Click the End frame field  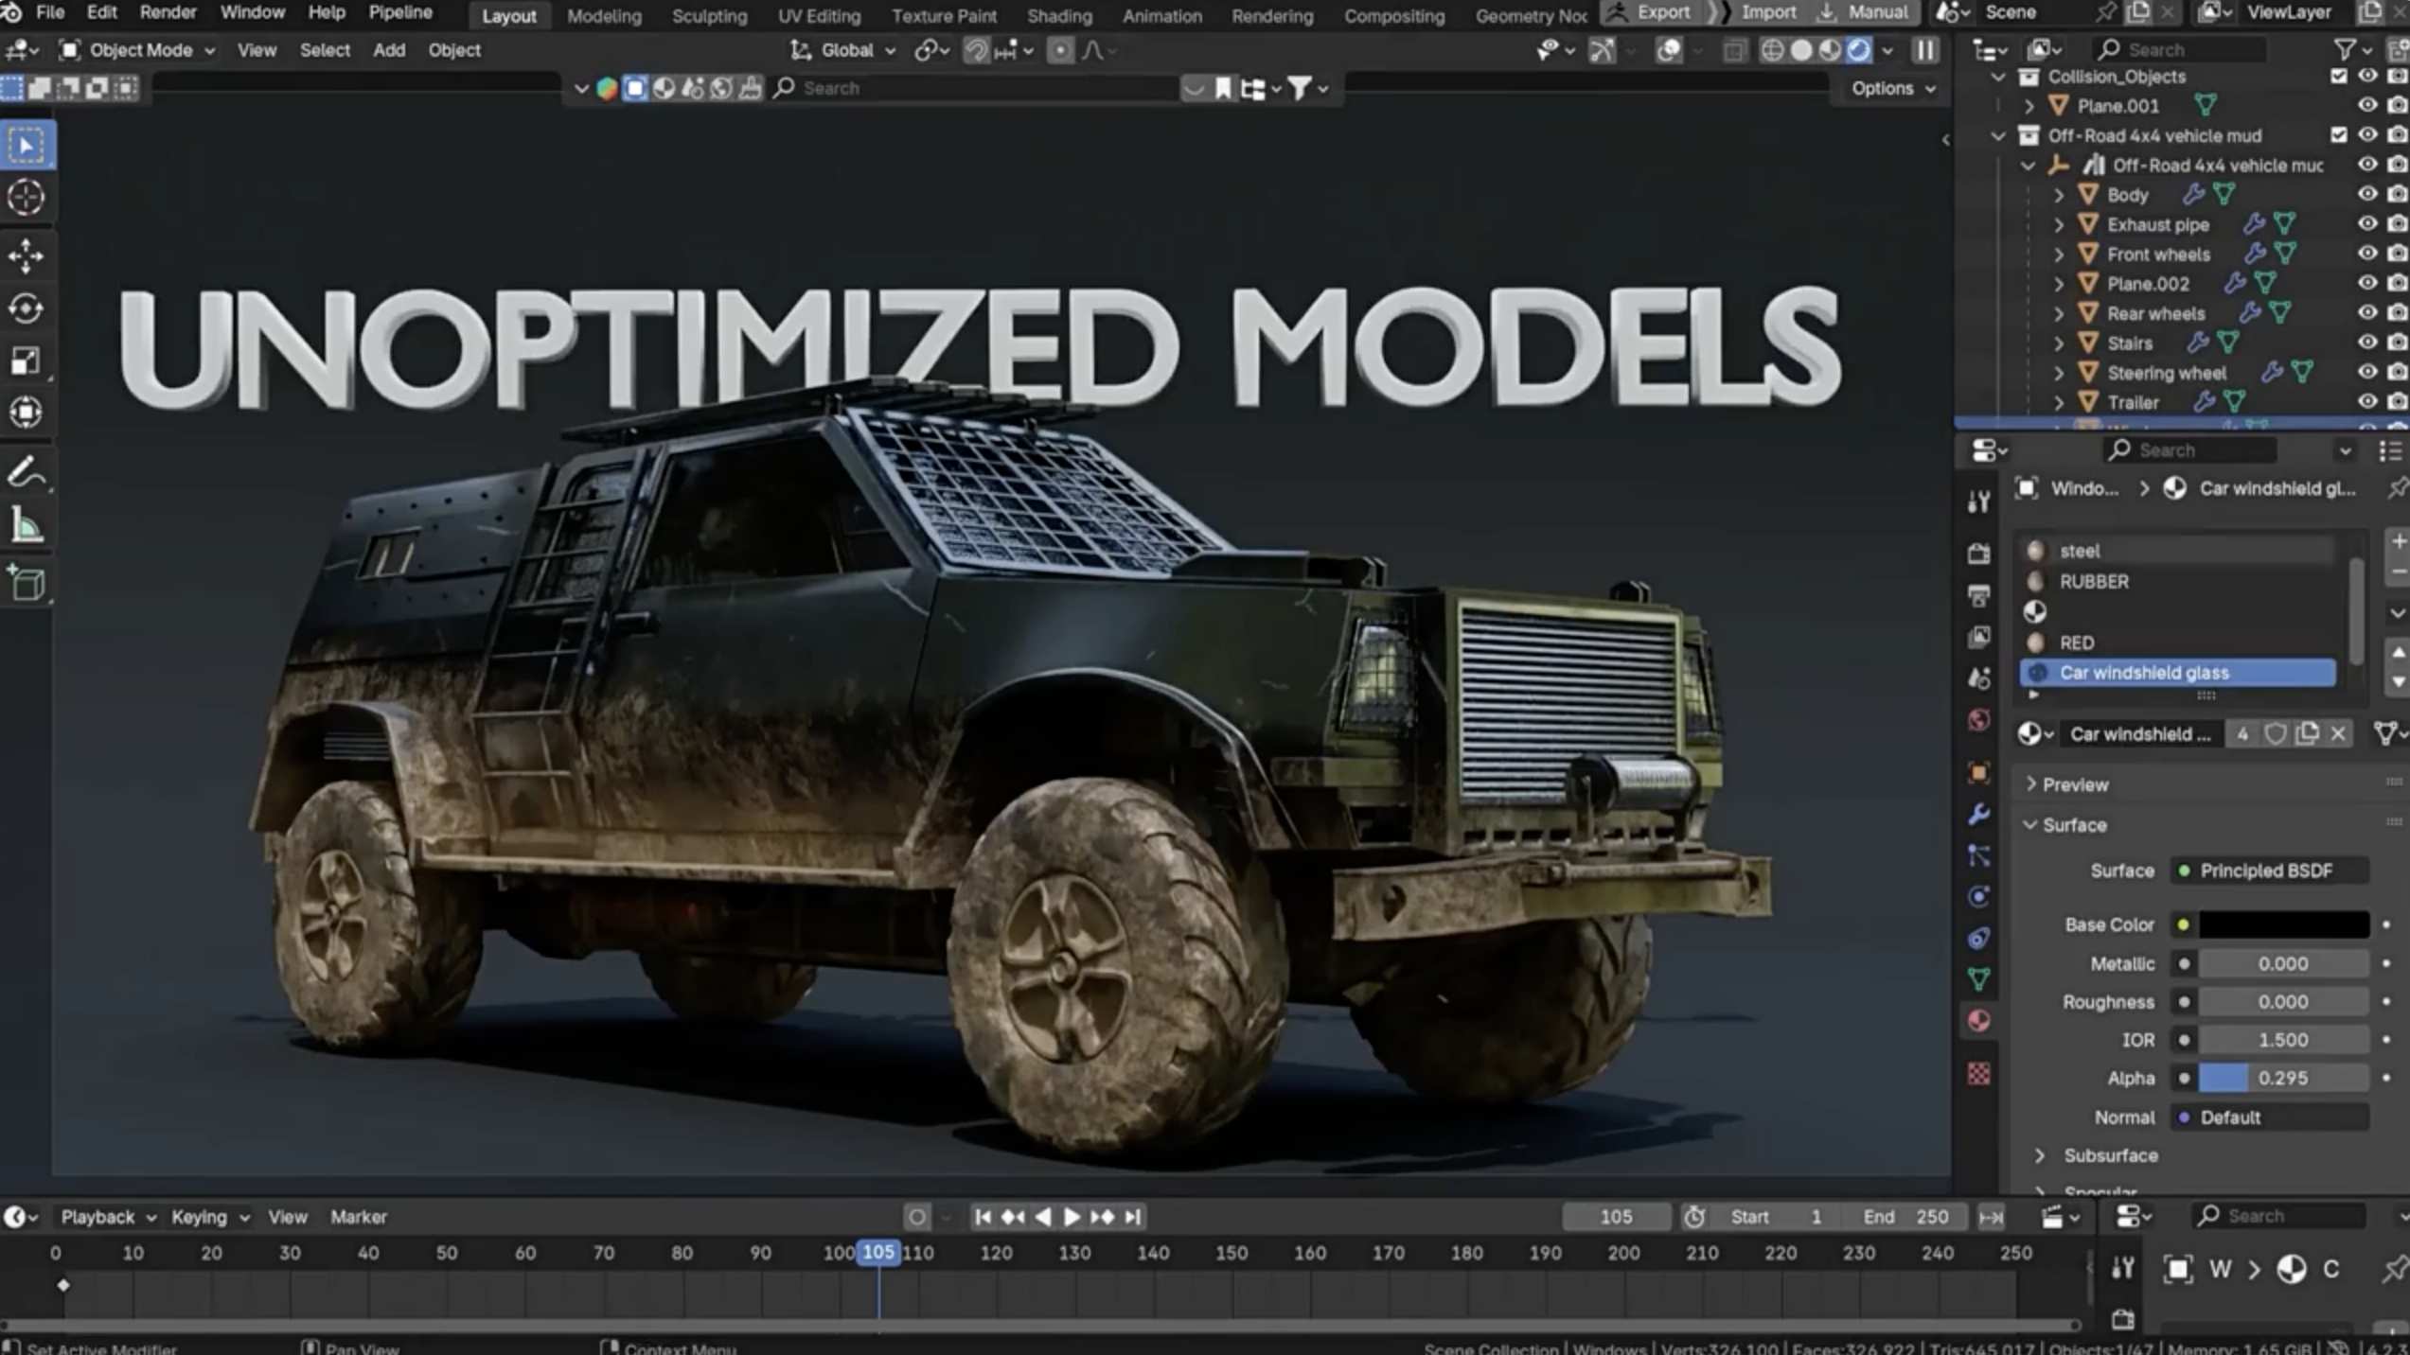pyautogui.click(x=1905, y=1217)
